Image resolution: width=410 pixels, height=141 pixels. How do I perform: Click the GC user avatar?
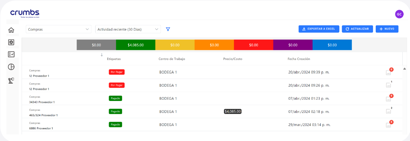[x=399, y=14]
